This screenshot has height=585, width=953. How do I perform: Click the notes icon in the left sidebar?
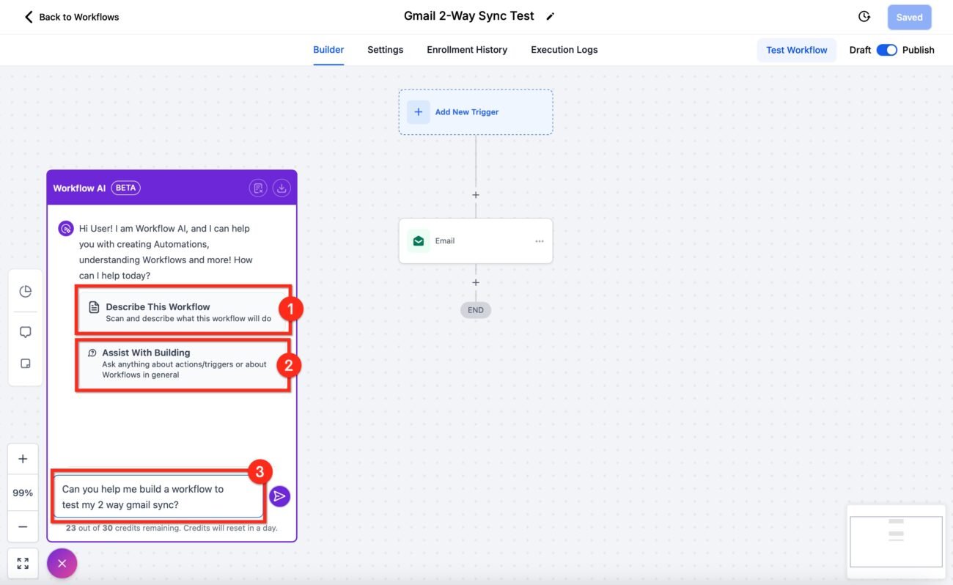(x=24, y=363)
